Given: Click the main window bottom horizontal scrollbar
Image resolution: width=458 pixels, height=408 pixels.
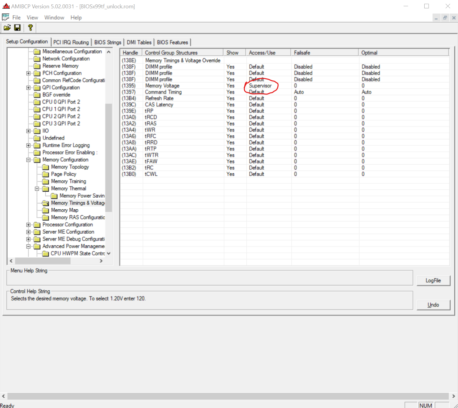Looking at the screenshot, I should [x=229, y=396].
